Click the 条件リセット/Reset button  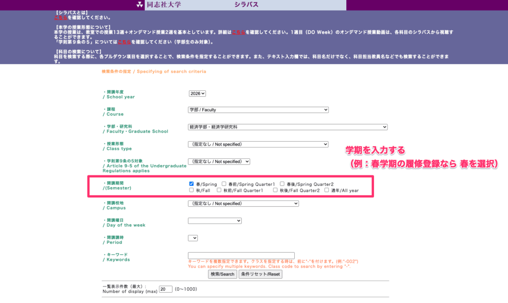[x=260, y=274]
